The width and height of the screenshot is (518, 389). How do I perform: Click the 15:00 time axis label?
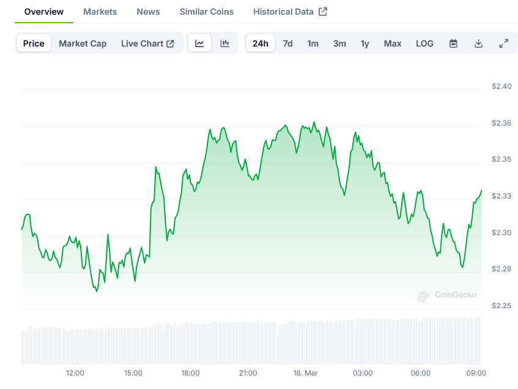click(133, 373)
